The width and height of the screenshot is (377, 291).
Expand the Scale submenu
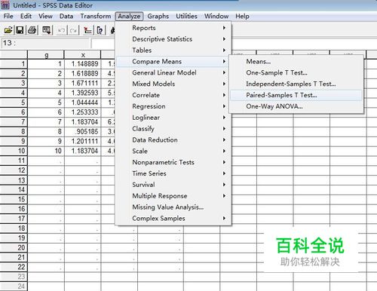[x=173, y=151]
